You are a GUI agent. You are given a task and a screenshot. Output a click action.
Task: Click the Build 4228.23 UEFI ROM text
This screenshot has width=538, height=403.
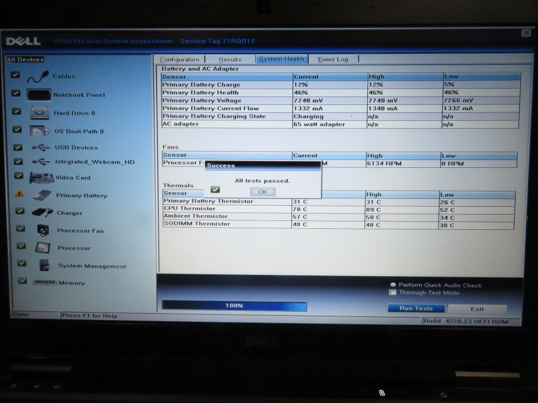(465, 321)
